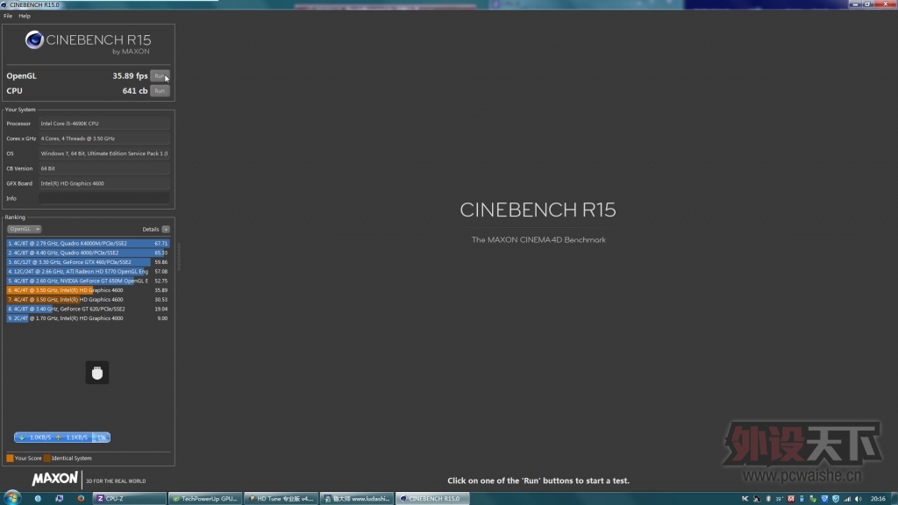This screenshot has width=898, height=505.
Task: Click the Bluetooth tray icon
Action: point(768,499)
